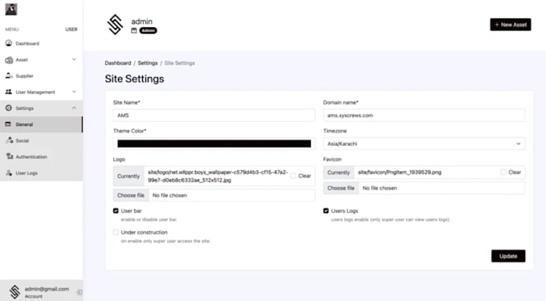
Task: Click Choose file for Favicon
Action: pos(341,188)
